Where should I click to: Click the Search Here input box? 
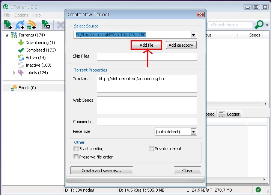[230, 25]
